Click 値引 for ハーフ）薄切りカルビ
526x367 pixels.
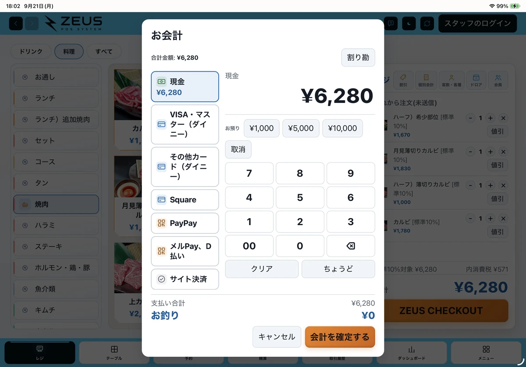498,198
